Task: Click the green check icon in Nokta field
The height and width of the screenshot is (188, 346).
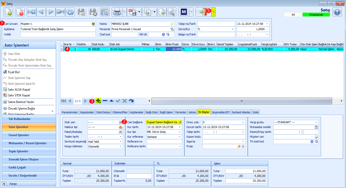Action: point(172,24)
